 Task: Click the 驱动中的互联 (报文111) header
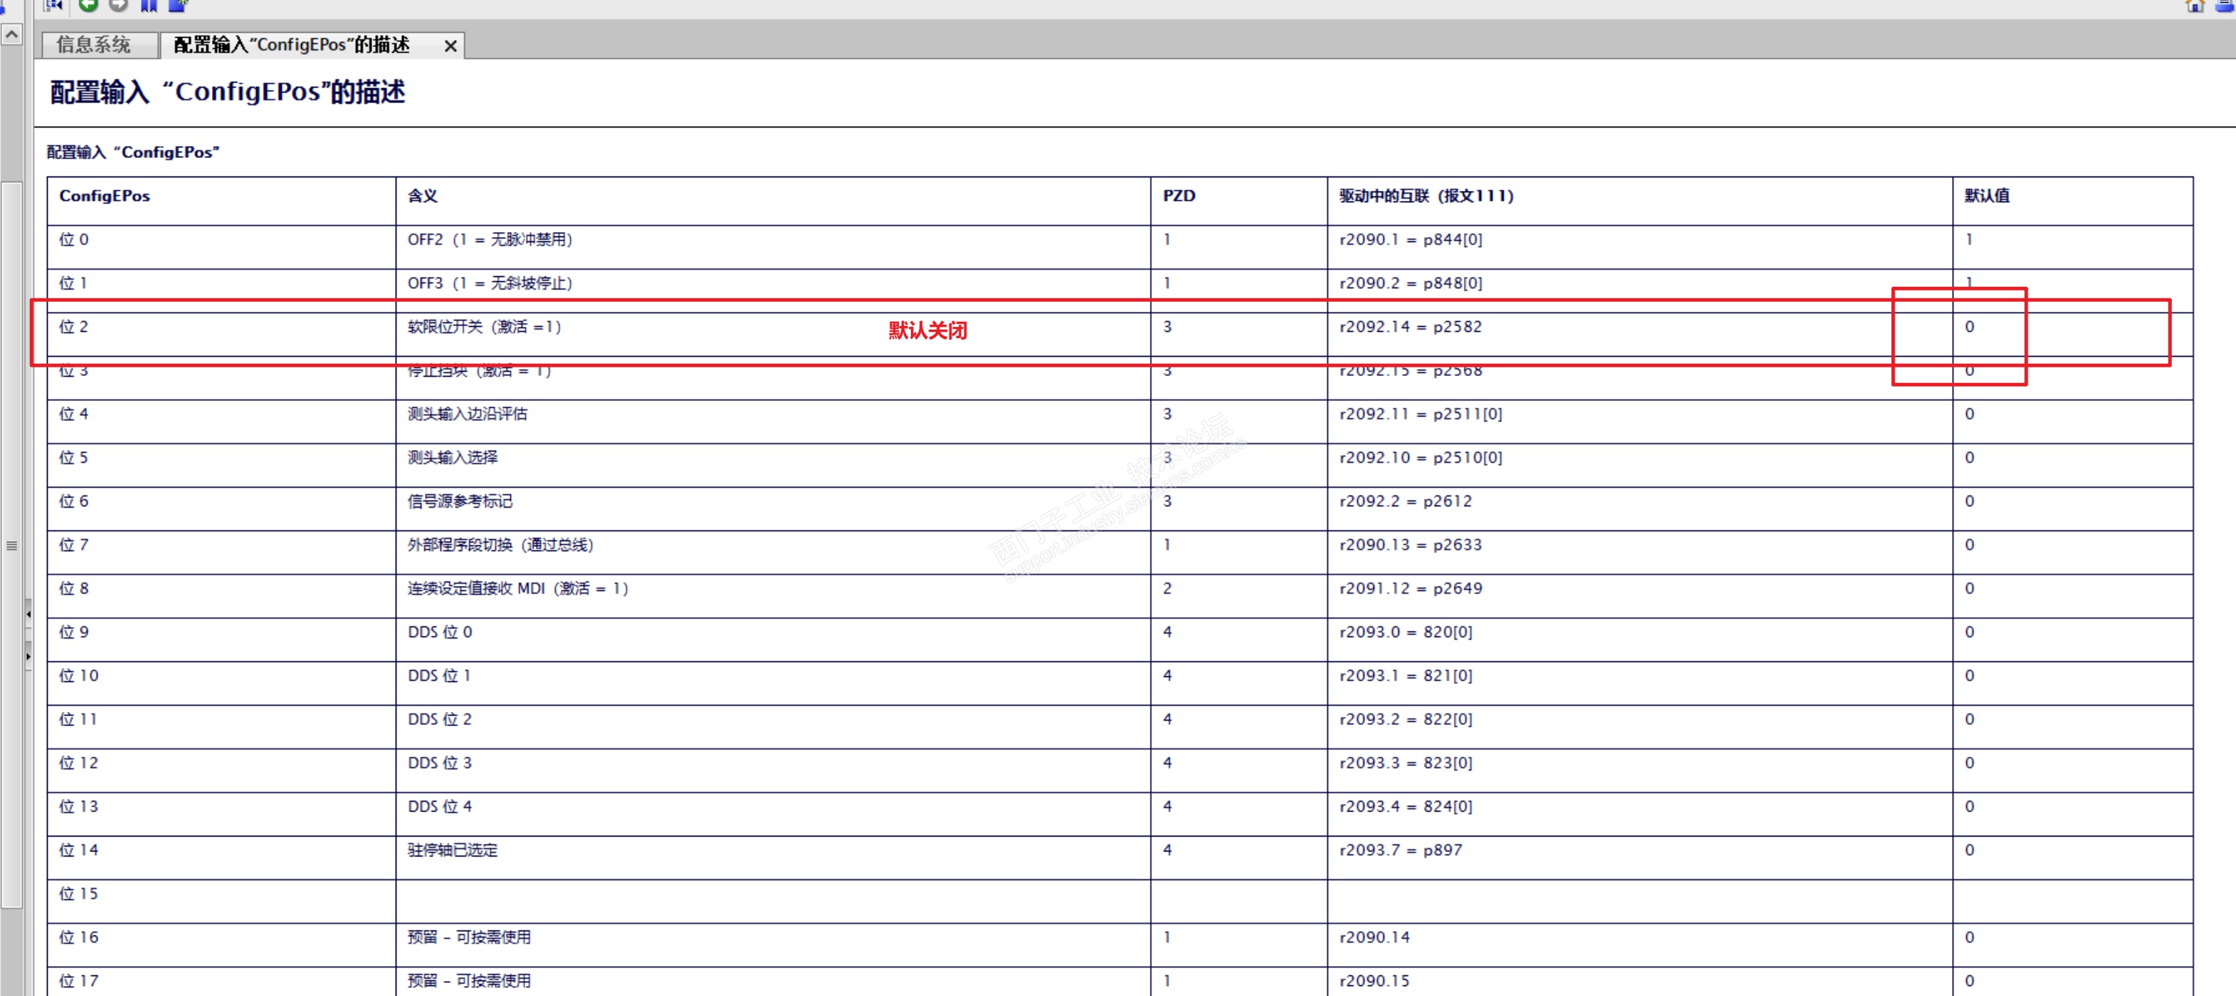[x=1425, y=196]
